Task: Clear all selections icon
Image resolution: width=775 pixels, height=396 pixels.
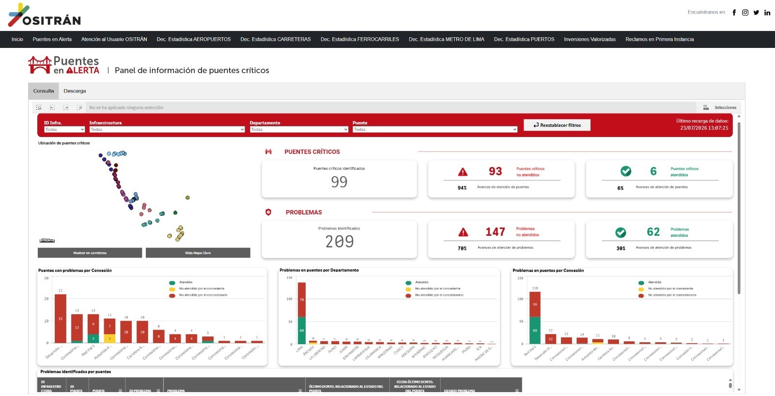Action: click(x=79, y=107)
